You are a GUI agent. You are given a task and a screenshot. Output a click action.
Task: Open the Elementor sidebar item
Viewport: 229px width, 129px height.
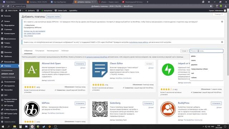point(8,52)
